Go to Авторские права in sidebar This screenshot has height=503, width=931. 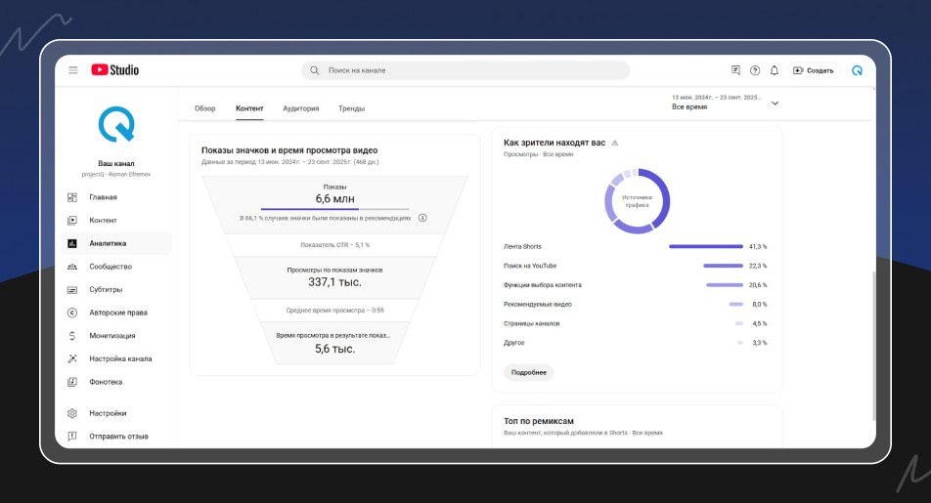(x=117, y=313)
